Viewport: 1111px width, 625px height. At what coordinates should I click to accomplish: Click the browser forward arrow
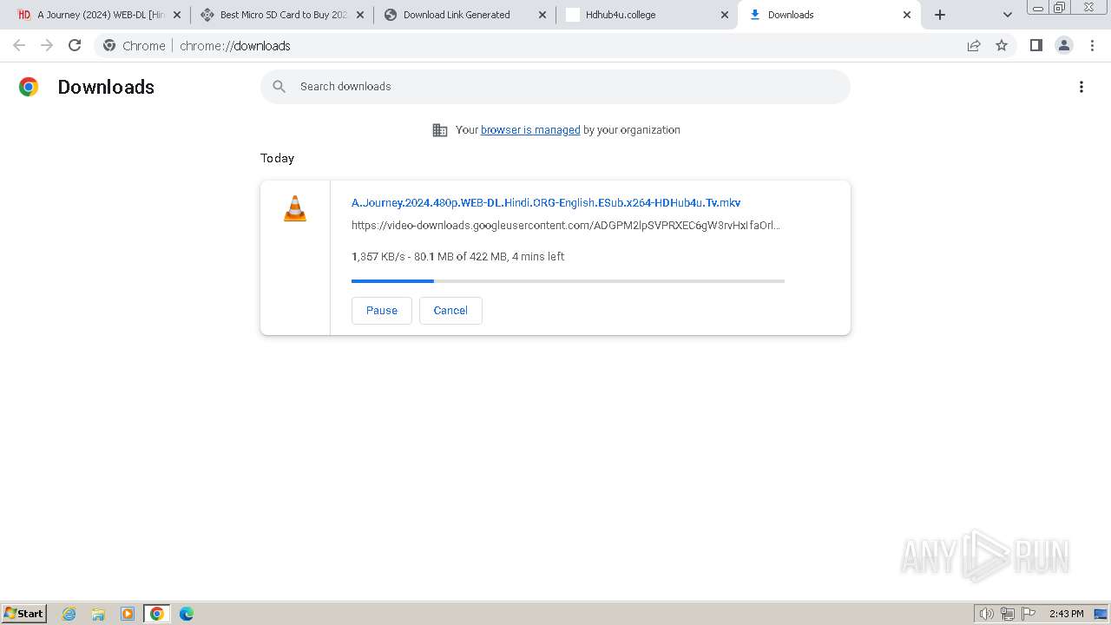[x=47, y=45]
